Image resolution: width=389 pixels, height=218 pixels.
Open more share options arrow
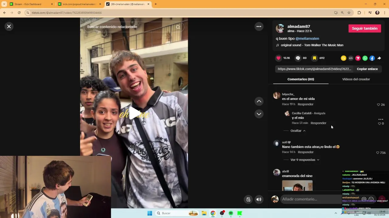pyautogui.click(x=379, y=58)
